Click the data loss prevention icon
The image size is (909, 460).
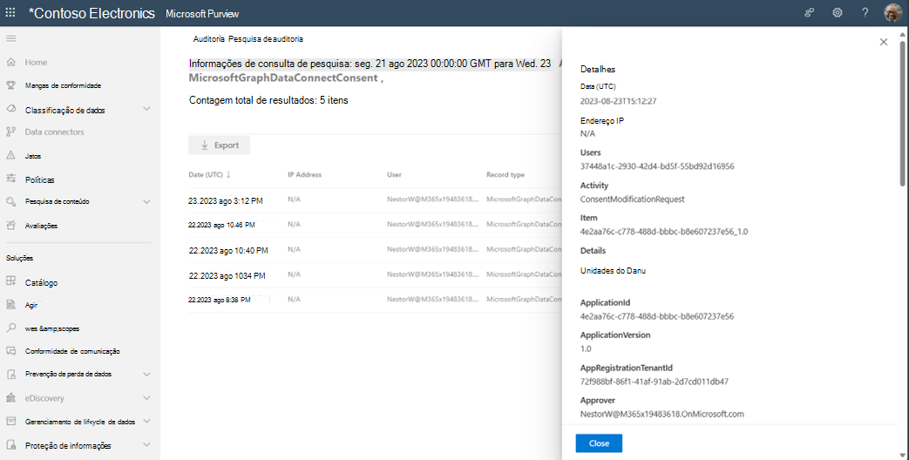click(11, 375)
